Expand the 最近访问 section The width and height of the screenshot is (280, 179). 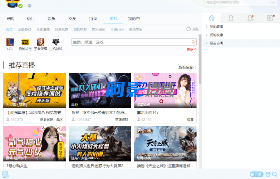216,43
